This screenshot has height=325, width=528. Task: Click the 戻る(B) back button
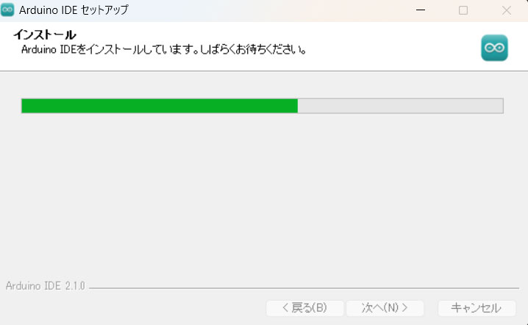pos(304,308)
